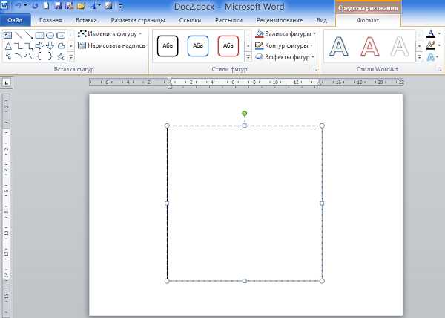Select the freeform scribble shape
Image resolution: width=445 pixels, height=318 pixels.
click(x=8, y=56)
